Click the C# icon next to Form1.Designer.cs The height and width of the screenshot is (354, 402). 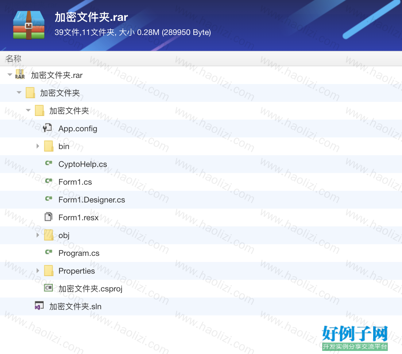(x=48, y=199)
